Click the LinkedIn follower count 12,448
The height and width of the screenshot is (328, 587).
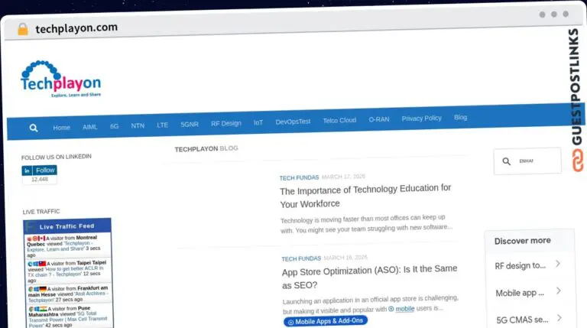point(40,180)
